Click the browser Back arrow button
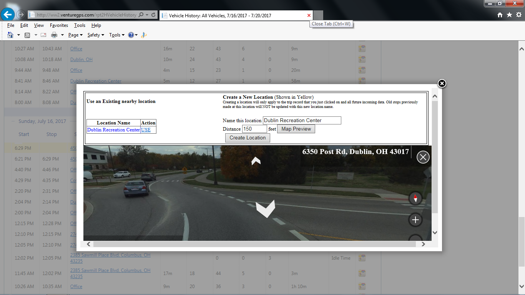The image size is (525, 295). click(8, 15)
